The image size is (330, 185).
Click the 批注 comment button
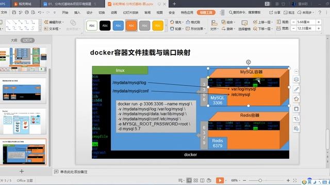click(x=289, y=12)
